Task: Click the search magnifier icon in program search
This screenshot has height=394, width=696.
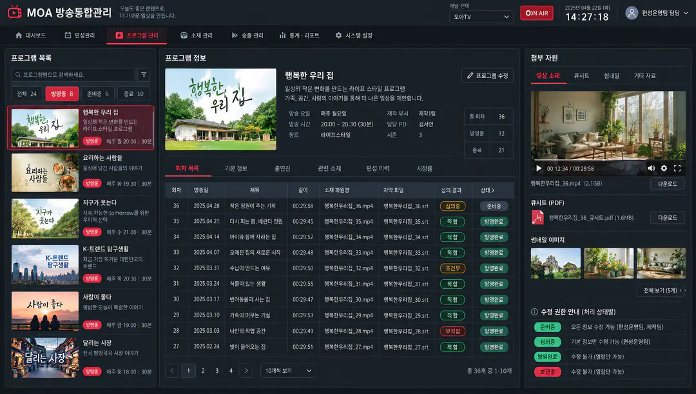Action: click(x=18, y=75)
